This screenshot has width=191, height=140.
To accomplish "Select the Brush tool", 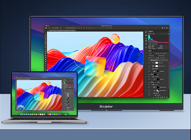I will pos(46,49).
